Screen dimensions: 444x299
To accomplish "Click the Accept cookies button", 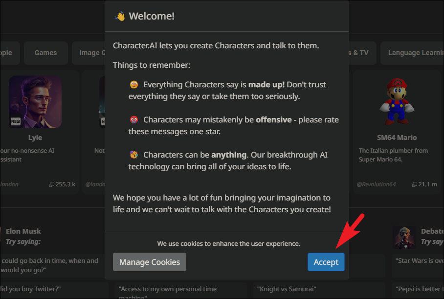I will (x=326, y=262).
